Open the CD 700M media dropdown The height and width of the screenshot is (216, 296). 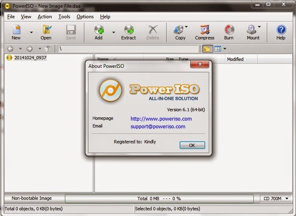(276, 199)
